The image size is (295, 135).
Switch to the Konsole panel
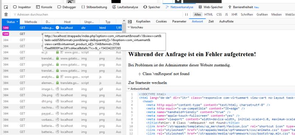click(44, 7)
